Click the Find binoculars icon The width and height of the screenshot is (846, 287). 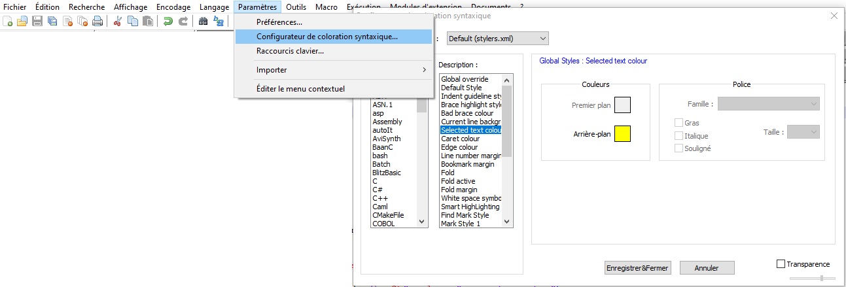point(203,22)
